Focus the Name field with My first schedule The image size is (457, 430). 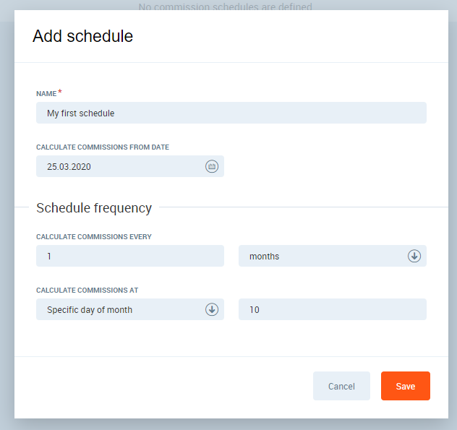coord(231,113)
